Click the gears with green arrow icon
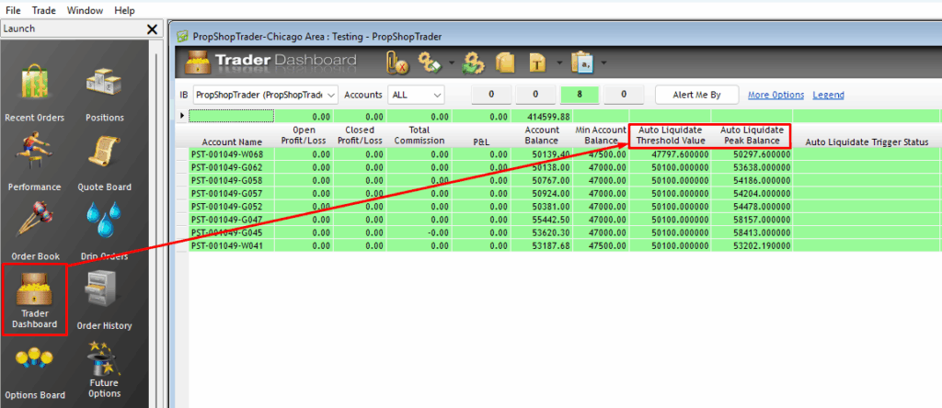 474,62
